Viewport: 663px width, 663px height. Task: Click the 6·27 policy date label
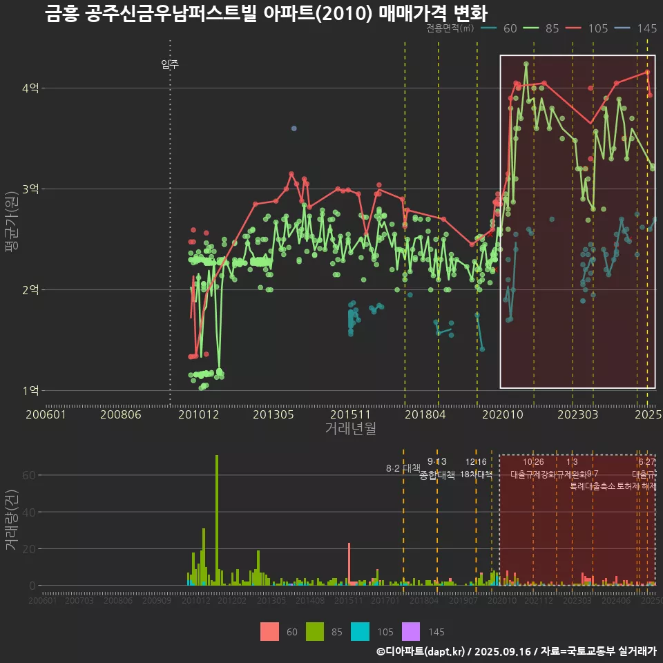point(647,462)
